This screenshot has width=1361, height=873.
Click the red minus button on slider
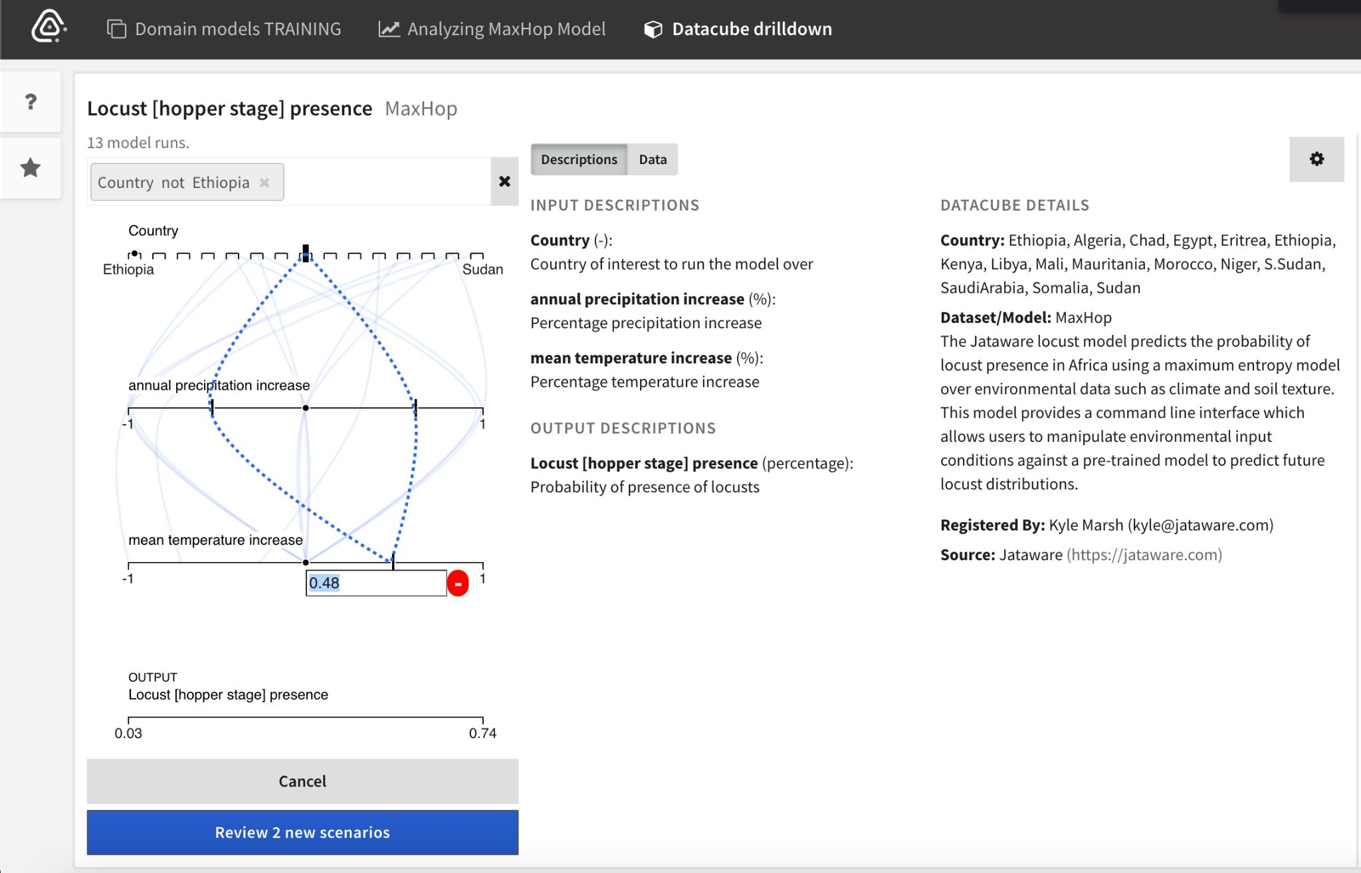[459, 583]
